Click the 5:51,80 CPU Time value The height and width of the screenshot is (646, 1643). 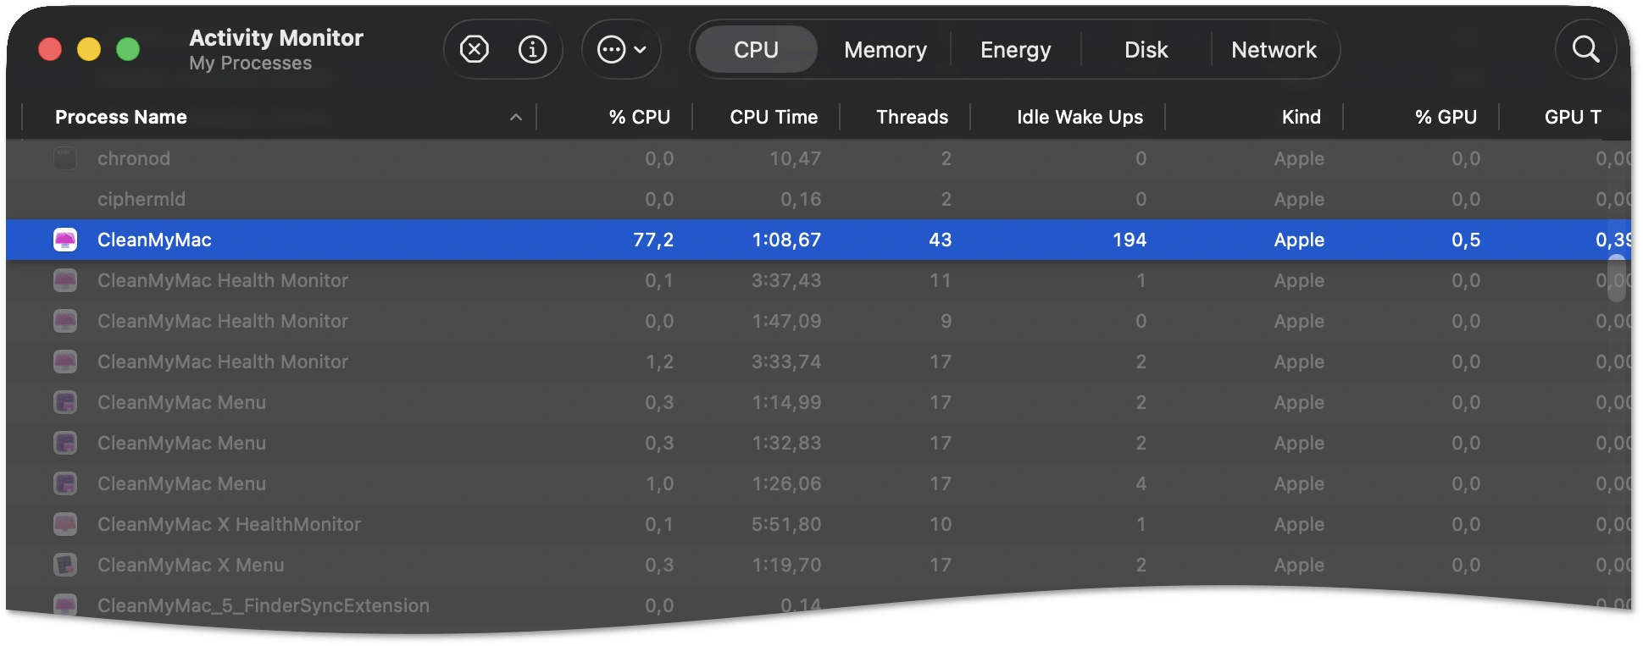point(786,524)
